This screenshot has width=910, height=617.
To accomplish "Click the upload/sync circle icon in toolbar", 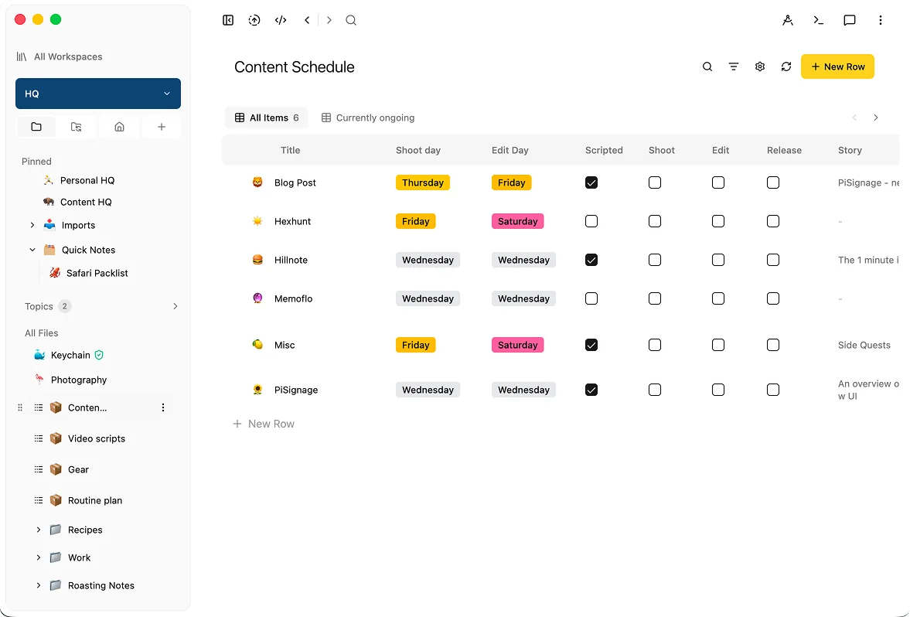I will 254,20.
